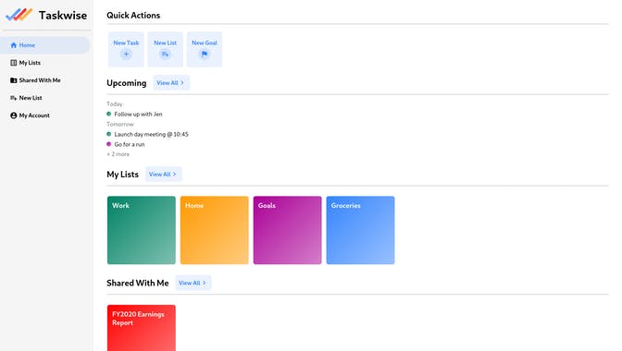Viewport: 622px width, 351px height.
Task: Click the New List sidebar icon
Action: pos(14,98)
